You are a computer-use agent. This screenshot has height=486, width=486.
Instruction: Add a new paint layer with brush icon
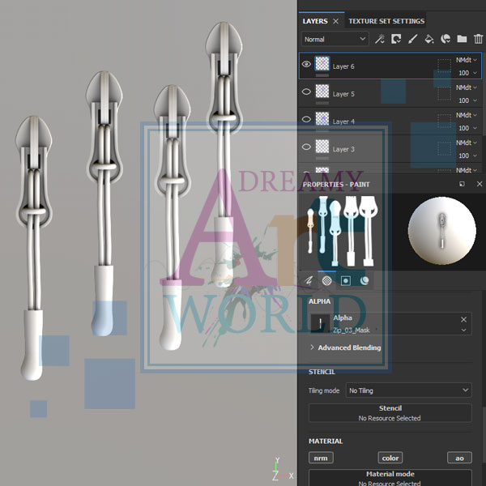point(412,39)
